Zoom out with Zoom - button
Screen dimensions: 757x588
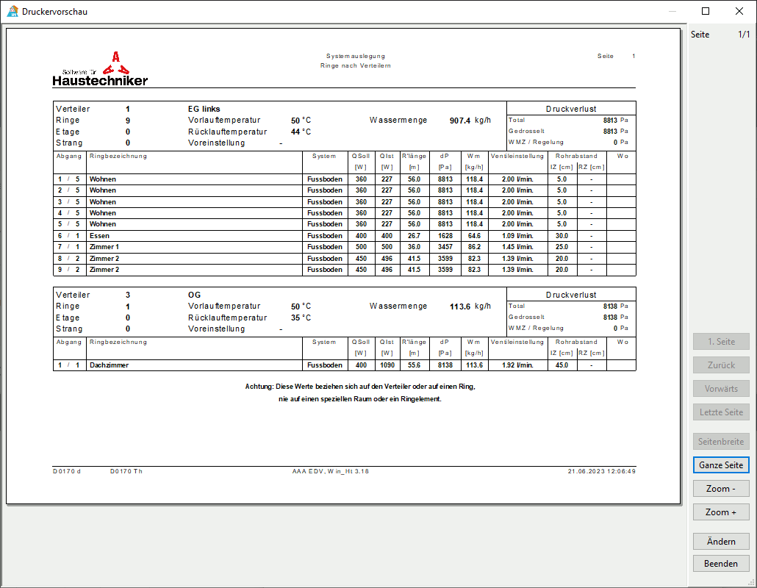click(x=721, y=489)
